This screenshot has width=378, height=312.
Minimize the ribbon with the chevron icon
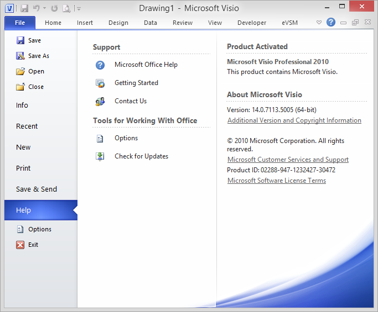pyautogui.click(x=319, y=23)
